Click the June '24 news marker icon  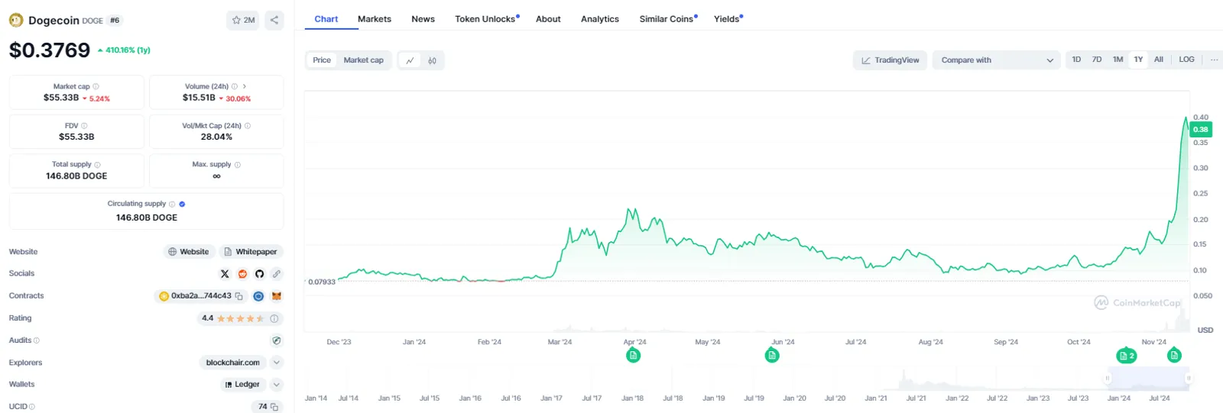[772, 355]
